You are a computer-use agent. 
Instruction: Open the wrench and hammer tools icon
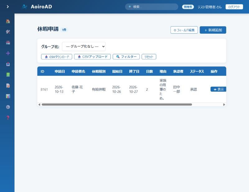point(8,32)
